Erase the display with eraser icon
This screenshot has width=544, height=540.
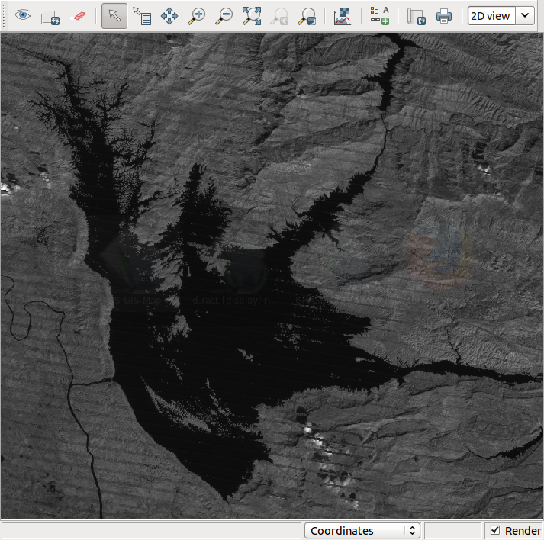coord(78,16)
